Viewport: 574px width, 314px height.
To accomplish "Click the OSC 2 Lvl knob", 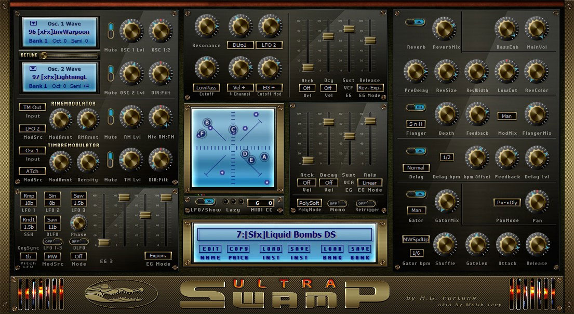I will 131,73.
